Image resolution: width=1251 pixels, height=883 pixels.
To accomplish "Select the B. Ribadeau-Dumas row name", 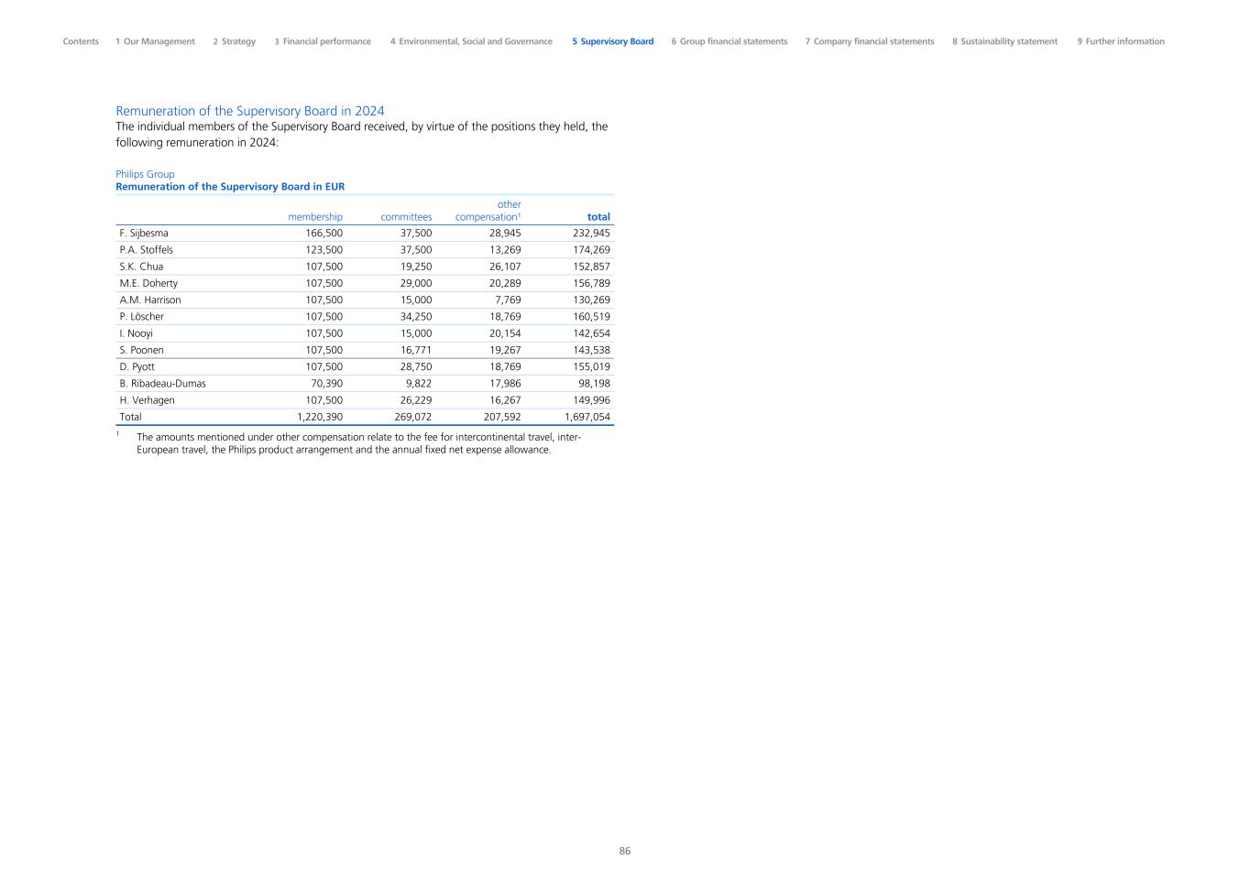I will pyautogui.click(x=162, y=384).
